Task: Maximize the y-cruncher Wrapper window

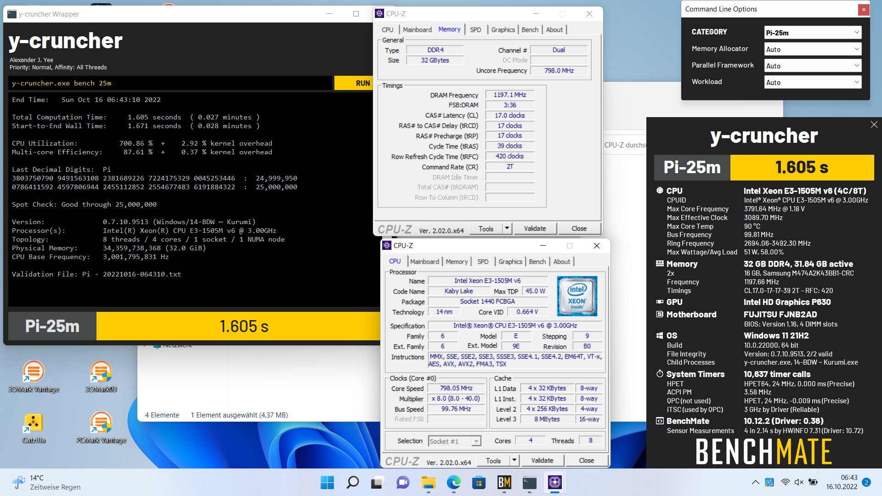Action: click(356, 14)
